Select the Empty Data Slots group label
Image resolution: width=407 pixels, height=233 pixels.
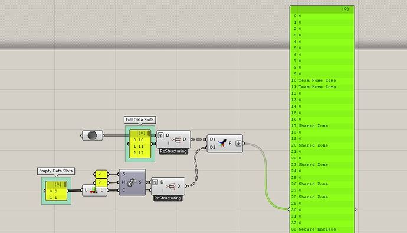tap(56, 171)
